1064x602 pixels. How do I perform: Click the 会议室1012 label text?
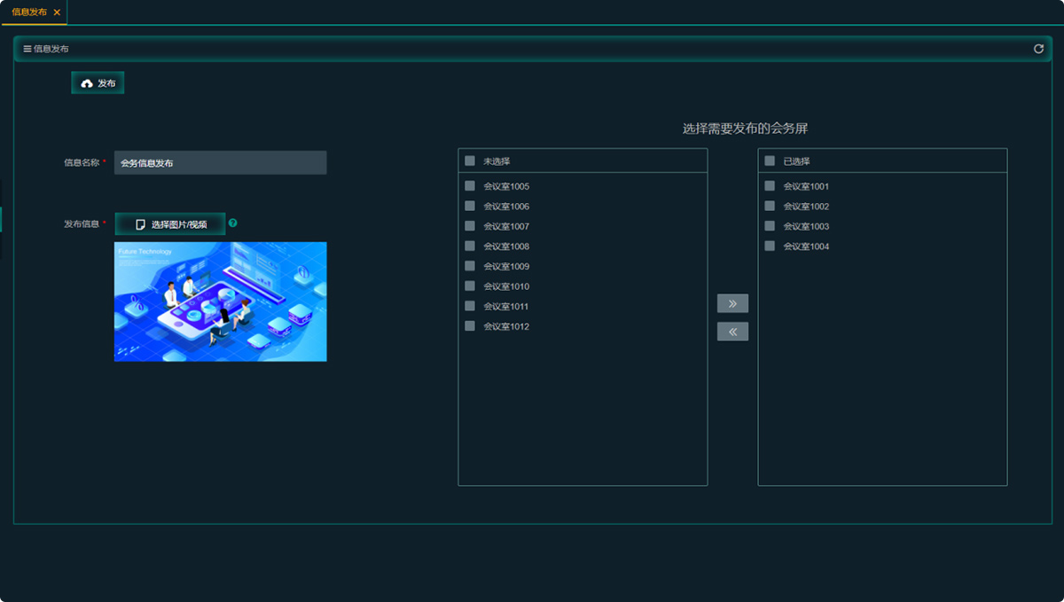[506, 326]
